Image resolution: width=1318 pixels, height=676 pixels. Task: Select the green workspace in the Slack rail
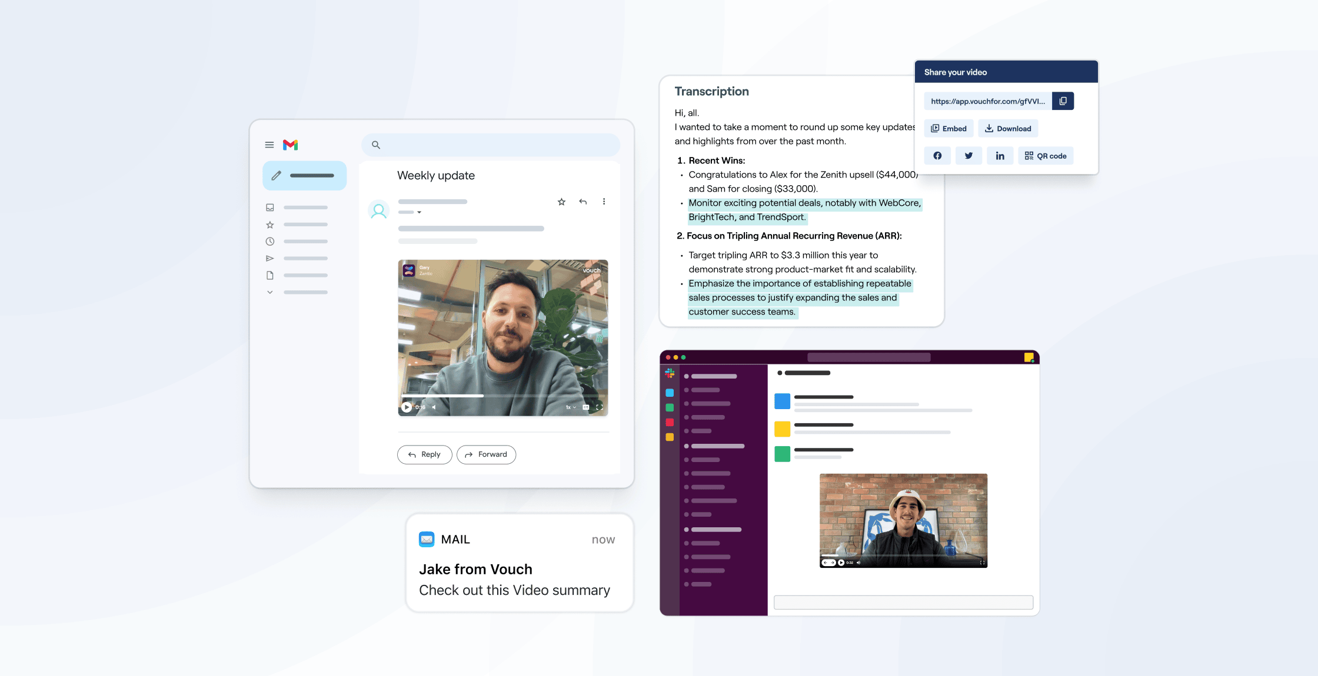670,407
